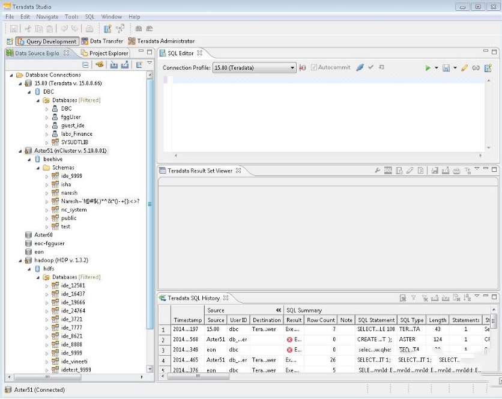Image resolution: width=502 pixels, height=399 pixels.
Task: Switch to the Teradata Administrator perspective
Action: pos(162,41)
